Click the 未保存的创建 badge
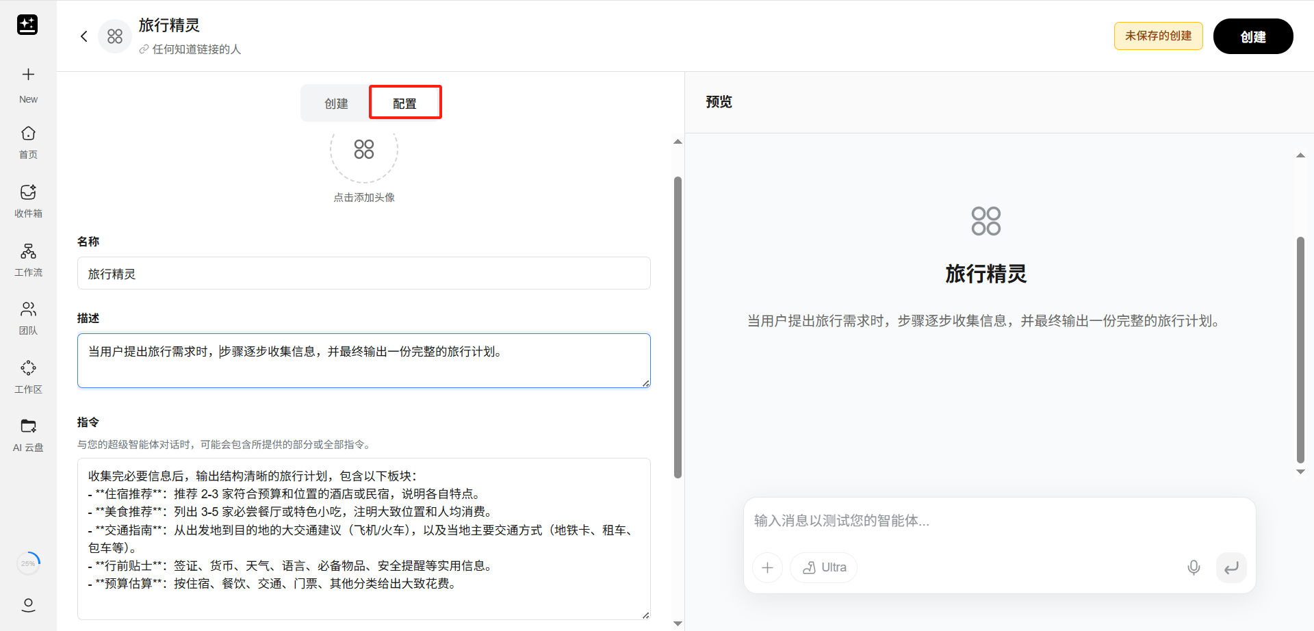The width and height of the screenshot is (1314, 631). [x=1158, y=36]
